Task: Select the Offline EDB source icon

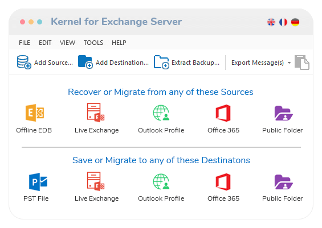Action: [35, 113]
